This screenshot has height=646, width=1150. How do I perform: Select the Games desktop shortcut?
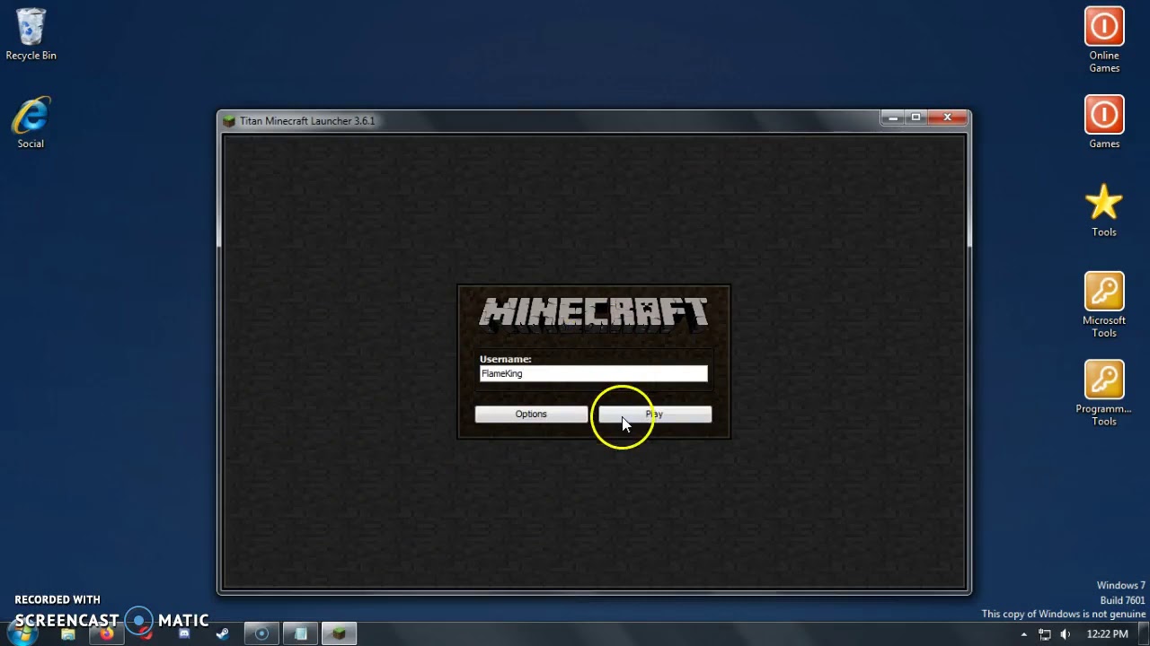click(x=1104, y=122)
